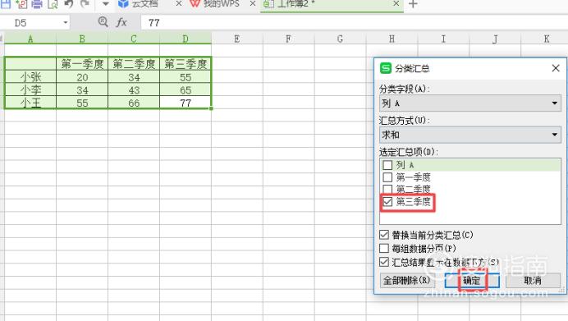Open the 汇总方式 dropdown showing 求和

[470, 135]
